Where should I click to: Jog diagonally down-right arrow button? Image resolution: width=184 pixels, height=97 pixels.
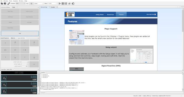25,57
